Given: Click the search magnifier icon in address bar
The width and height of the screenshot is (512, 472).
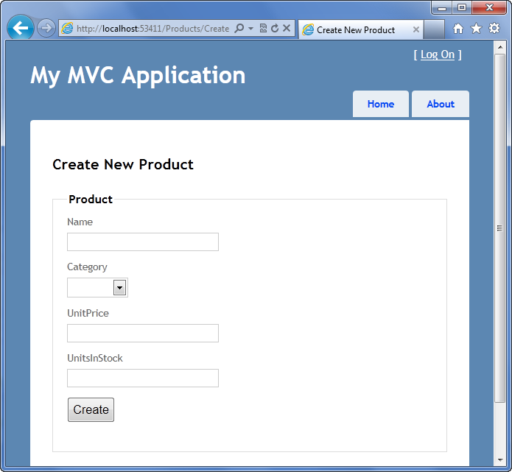Looking at the screenshot, I should pyautogui.click(x=239, y=29).
